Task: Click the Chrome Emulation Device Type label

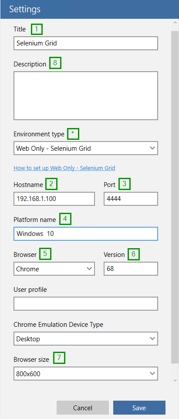Action: (58, 325)
